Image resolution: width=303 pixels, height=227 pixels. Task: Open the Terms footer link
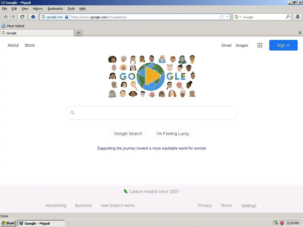point(226,205)
